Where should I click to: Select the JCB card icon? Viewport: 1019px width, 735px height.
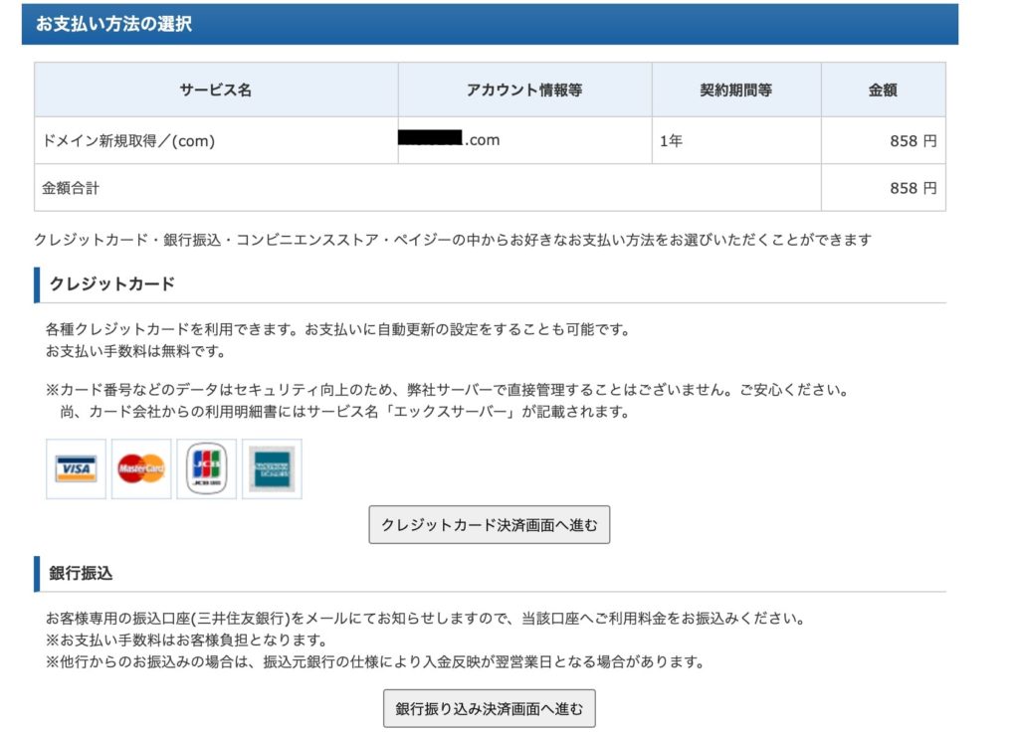click(206, 468)
